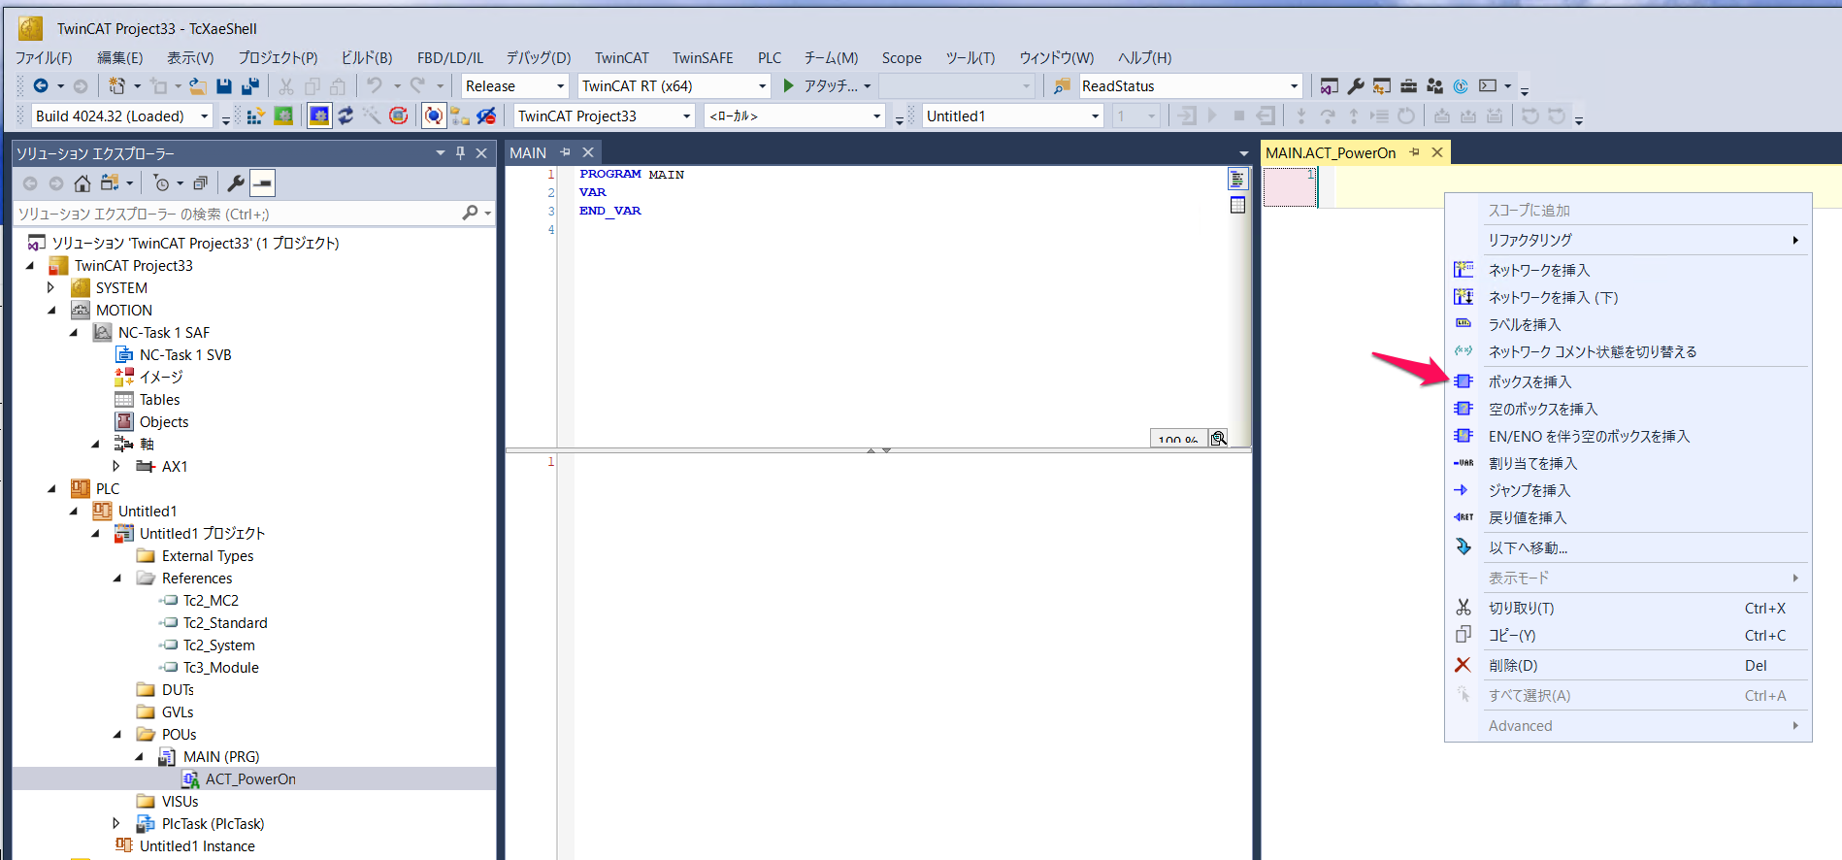This screenshot has height=860, width=1842.
Task: Click the Sync with Active Document icon
Action: (110, 183)
